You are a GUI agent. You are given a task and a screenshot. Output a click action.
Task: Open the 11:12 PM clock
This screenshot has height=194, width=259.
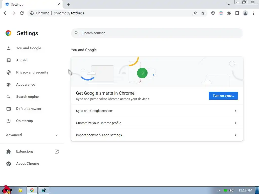click(245, 190)
